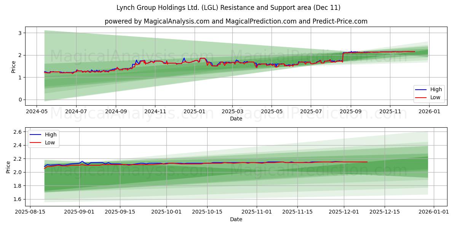Click bottom chart x-axis label 2025-10-01
Image resolution: width=457 pixels, height=228 pixels.
(x=166, y=213)
